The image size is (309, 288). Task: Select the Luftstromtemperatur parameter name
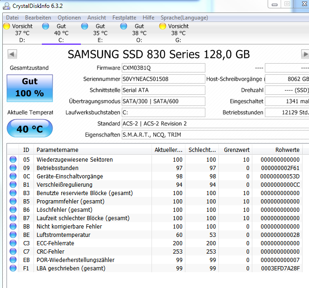point(63,235)
